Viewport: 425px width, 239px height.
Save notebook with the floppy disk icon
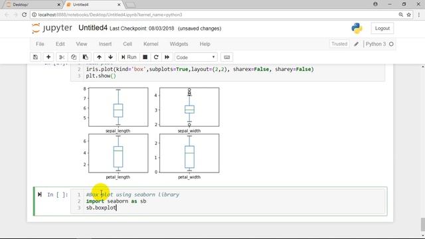35,57
